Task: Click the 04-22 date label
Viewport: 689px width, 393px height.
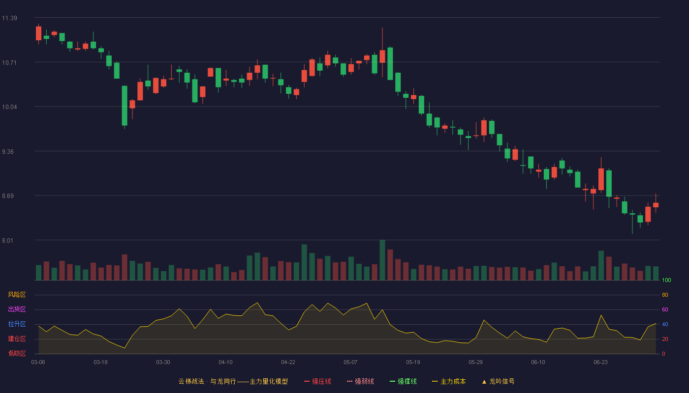Action: click(x=288, y=362)
